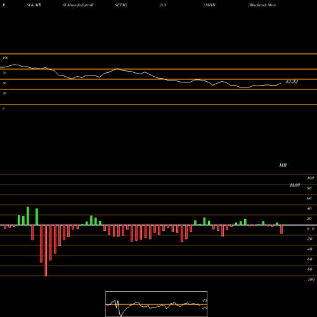The width and height of the screenshot is (317, 317).
Task: Click the tallest red MR bar
Action: click(x=46, y=250)
